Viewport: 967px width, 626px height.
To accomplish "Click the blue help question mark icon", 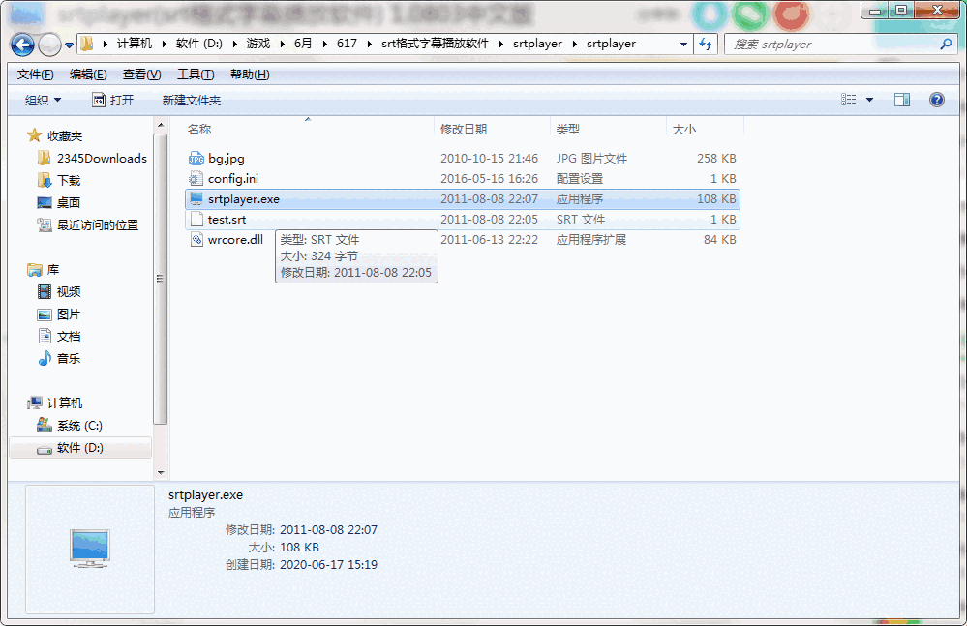I will pos(935,99).
